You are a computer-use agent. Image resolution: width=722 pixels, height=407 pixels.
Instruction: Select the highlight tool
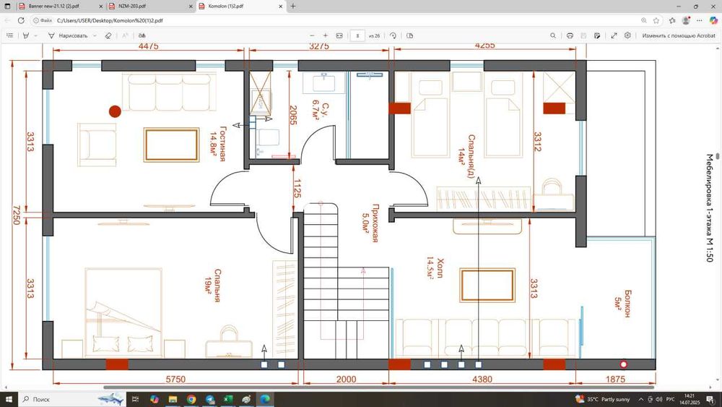[26, 35]
